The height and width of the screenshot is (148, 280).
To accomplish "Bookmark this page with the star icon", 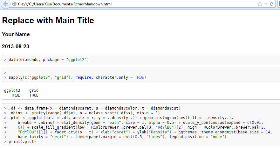I will (260, 4).
